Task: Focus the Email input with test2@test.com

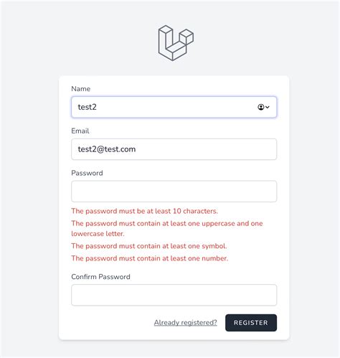Action: click(x=174, y=149)
